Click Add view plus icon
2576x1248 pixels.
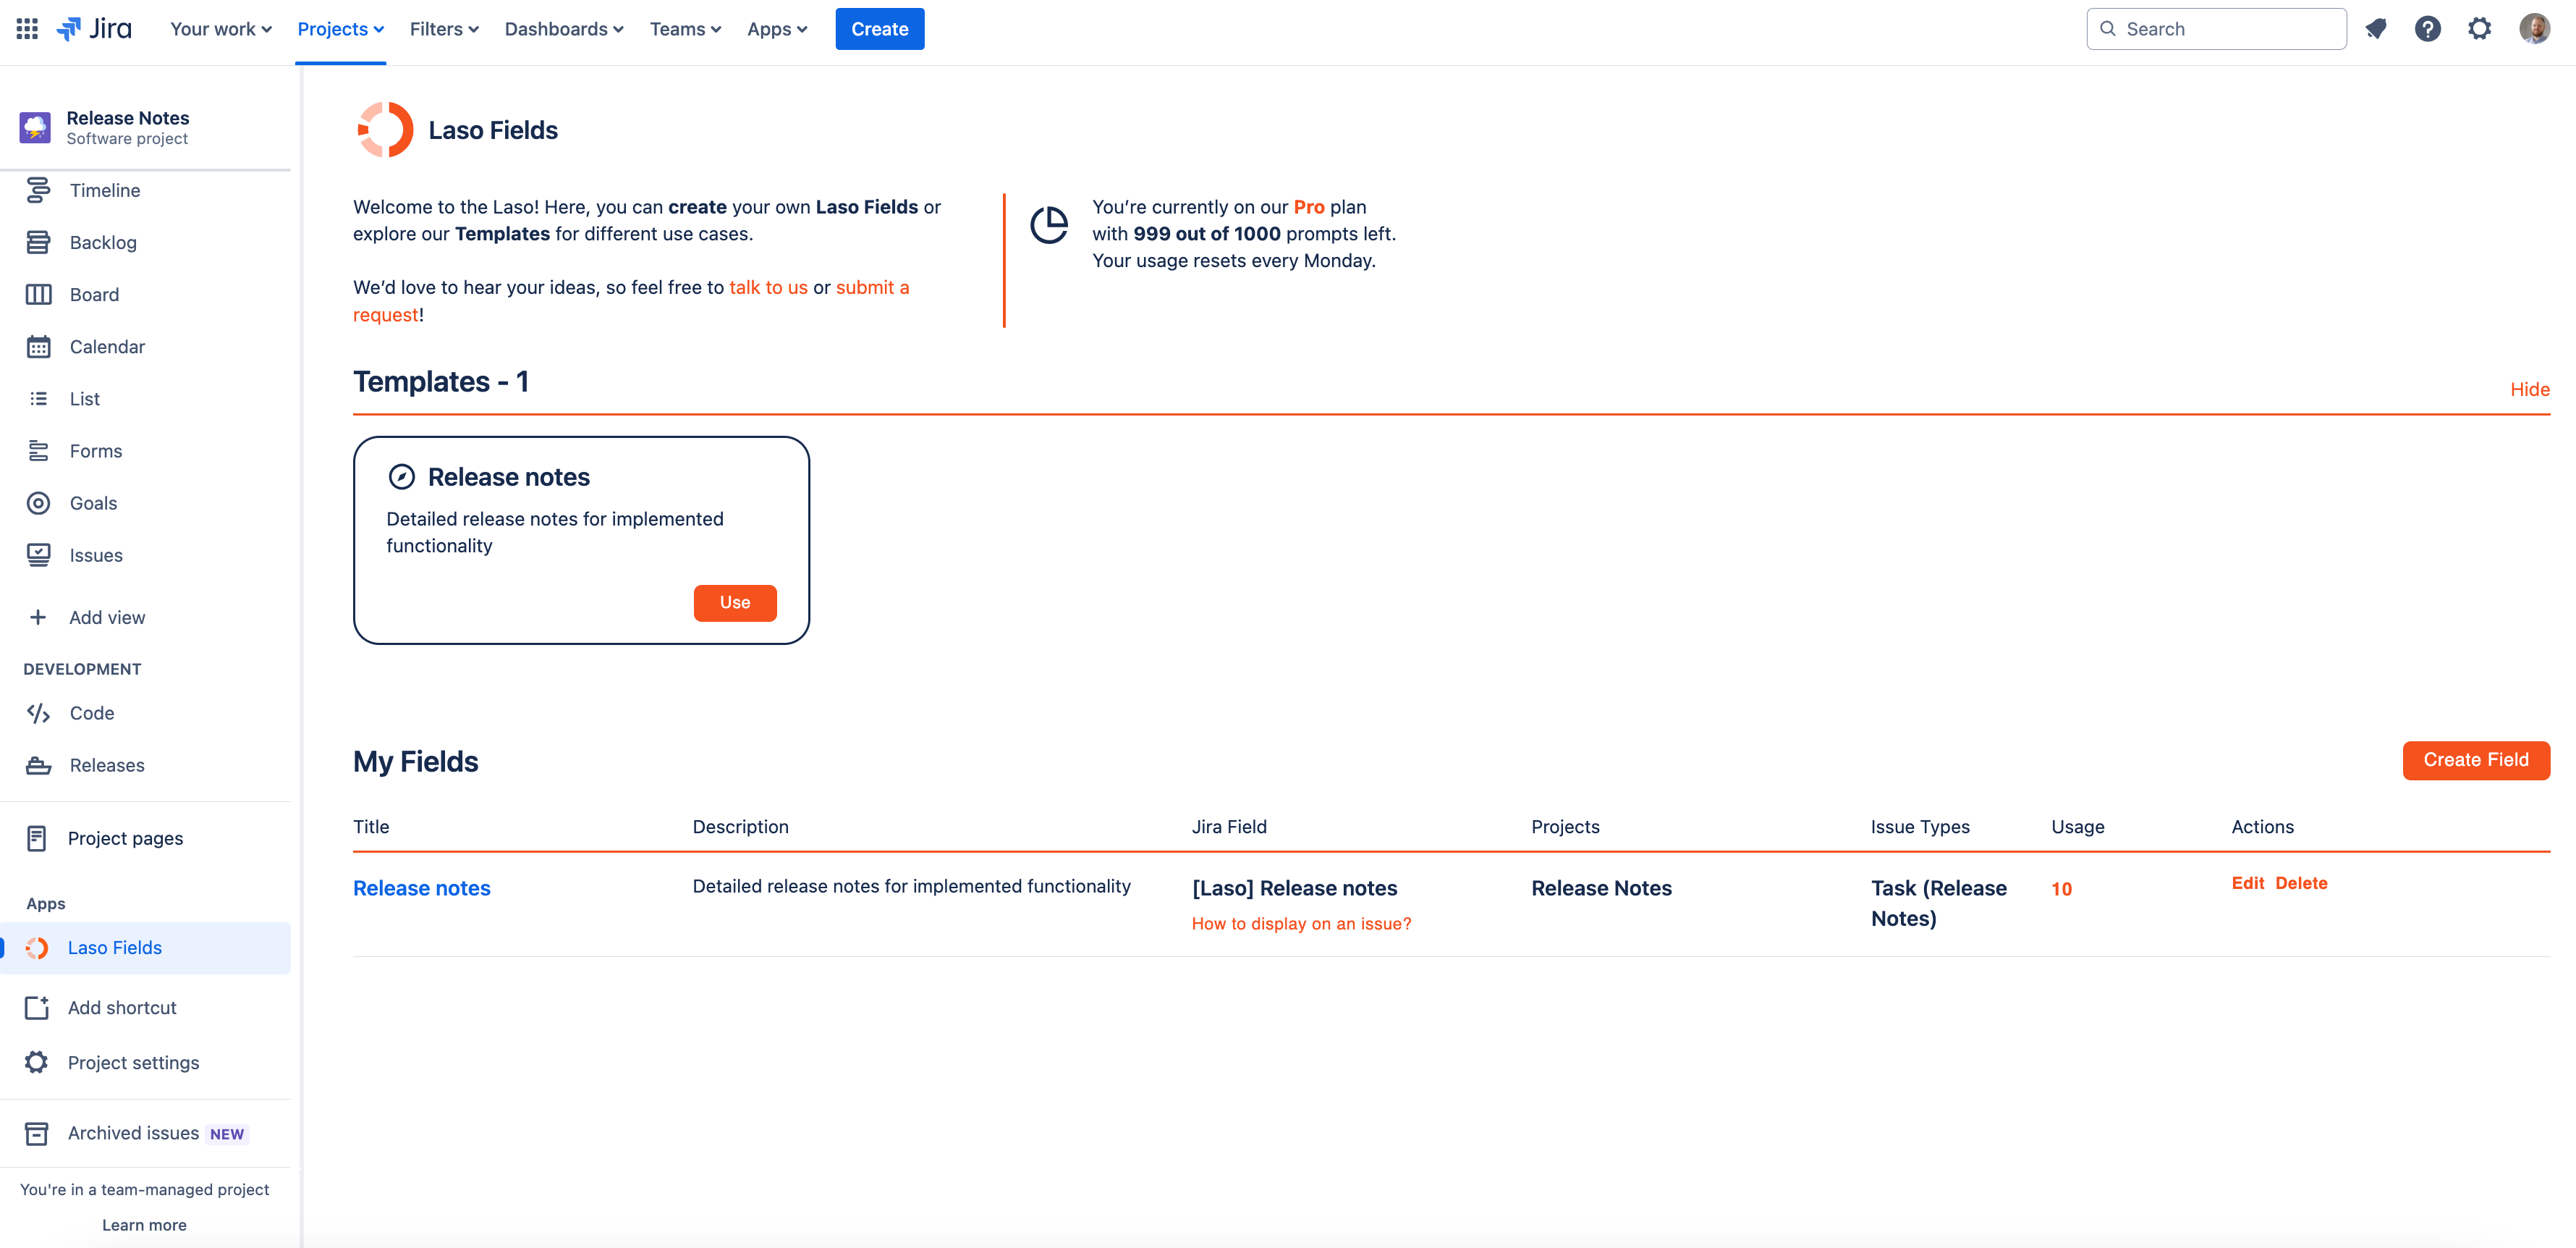pyautogui.click(x=38, y=617)
